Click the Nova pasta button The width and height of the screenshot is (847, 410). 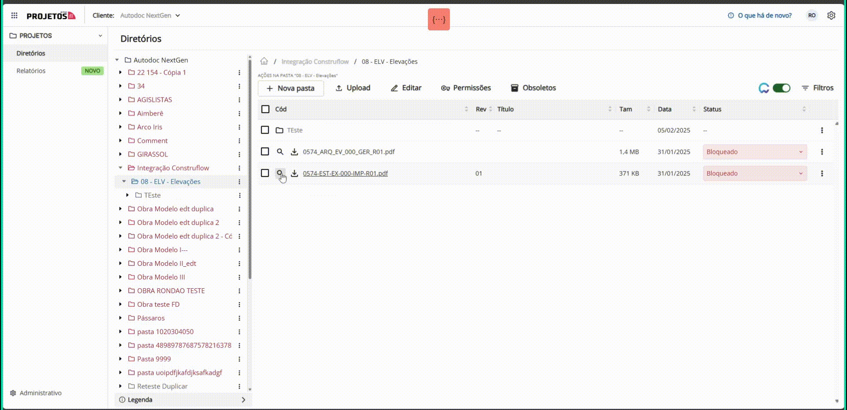pyautogui.click(x=291, y=88)
